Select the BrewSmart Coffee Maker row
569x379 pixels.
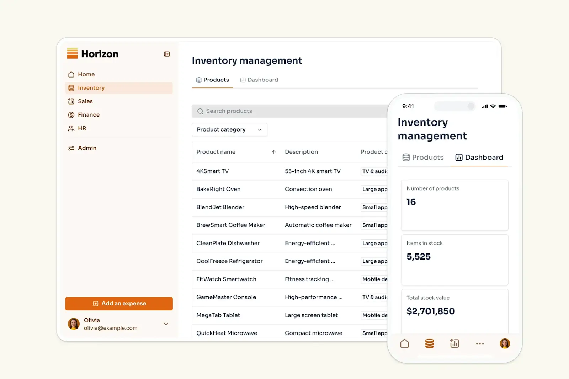pos(230,225)
